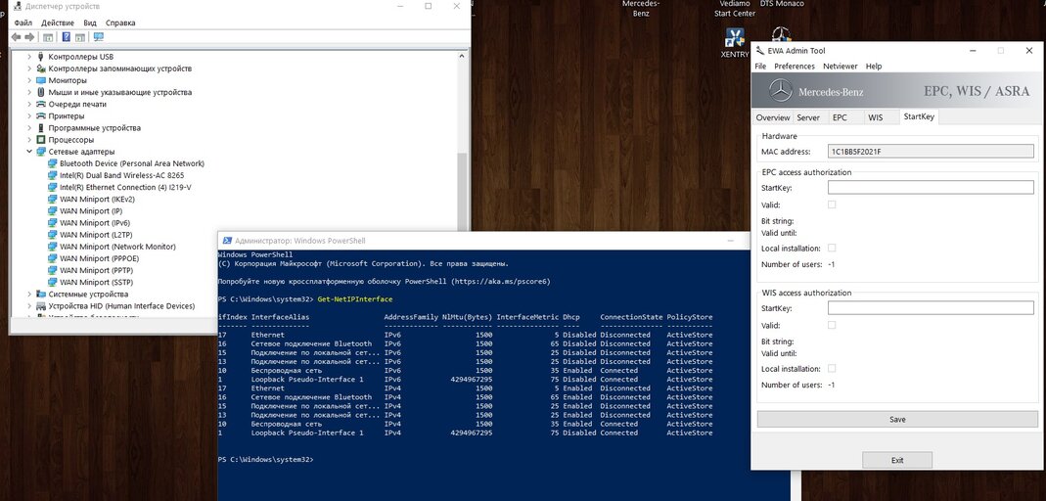This screenshot has width=1046, height=501.
Task: Expand the Мониторы node
Action: tap(29, 80)
